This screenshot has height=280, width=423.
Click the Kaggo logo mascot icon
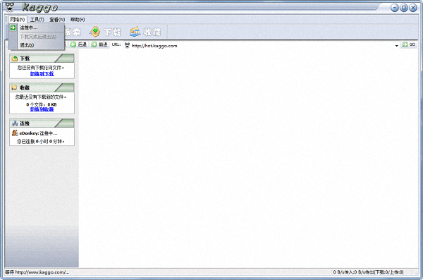pyautogui.click(x=10, y=7)
